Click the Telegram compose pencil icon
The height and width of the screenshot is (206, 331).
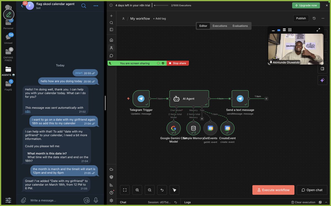point(9,14)
